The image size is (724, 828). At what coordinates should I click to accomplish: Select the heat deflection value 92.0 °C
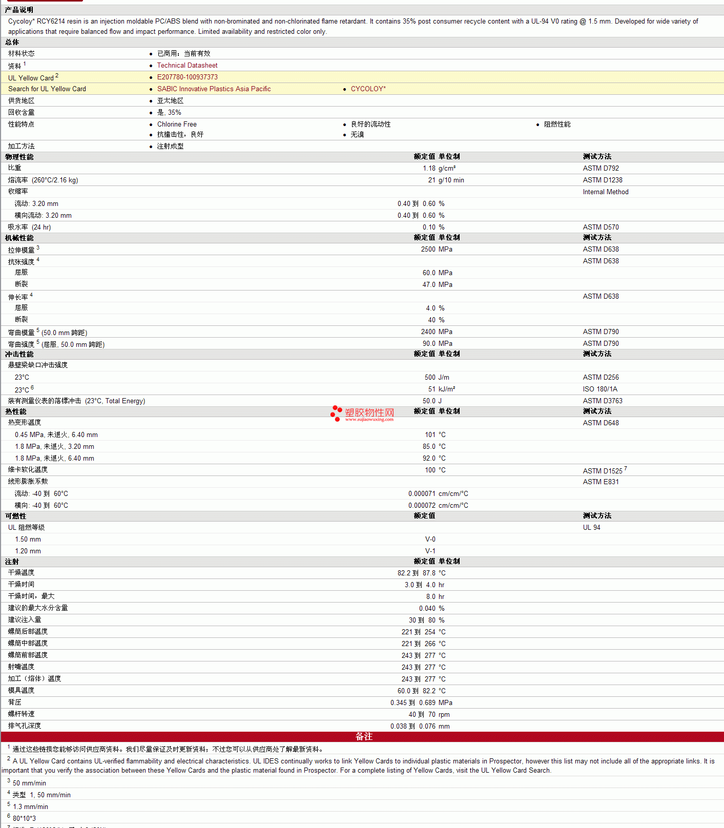(435, 459)
